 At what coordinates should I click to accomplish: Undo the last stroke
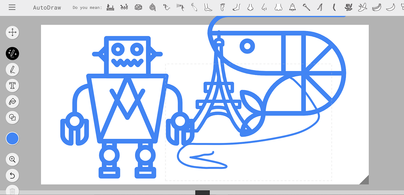click(x=12, y=175)
